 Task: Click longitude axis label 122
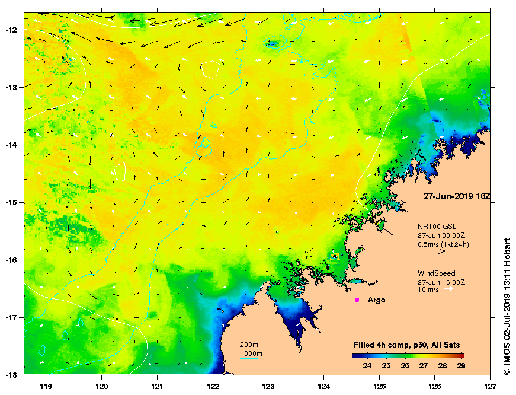(x=213, y=387)
